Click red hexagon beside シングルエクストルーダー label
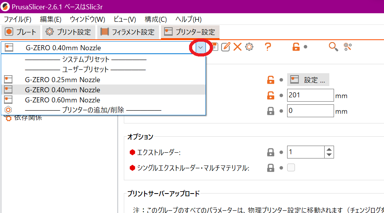 pos(132,168)
